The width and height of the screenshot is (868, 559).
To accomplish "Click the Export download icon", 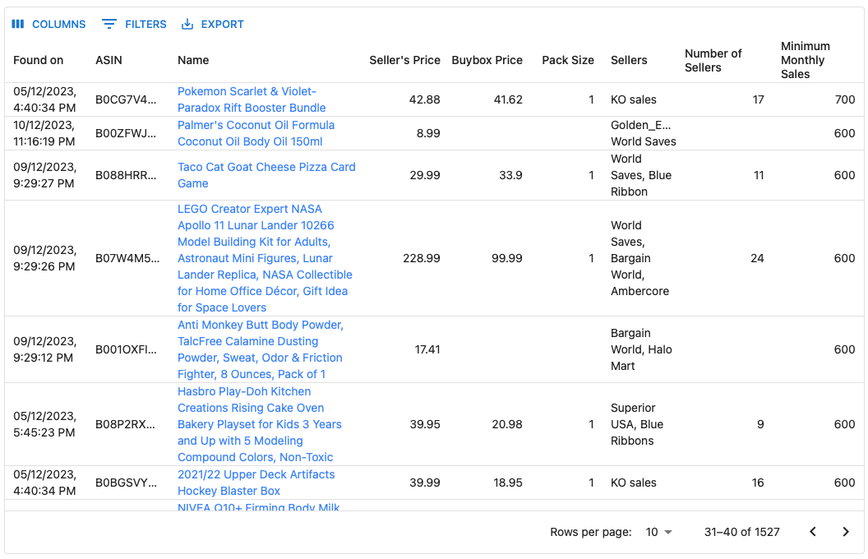I will tap(187, 25).
